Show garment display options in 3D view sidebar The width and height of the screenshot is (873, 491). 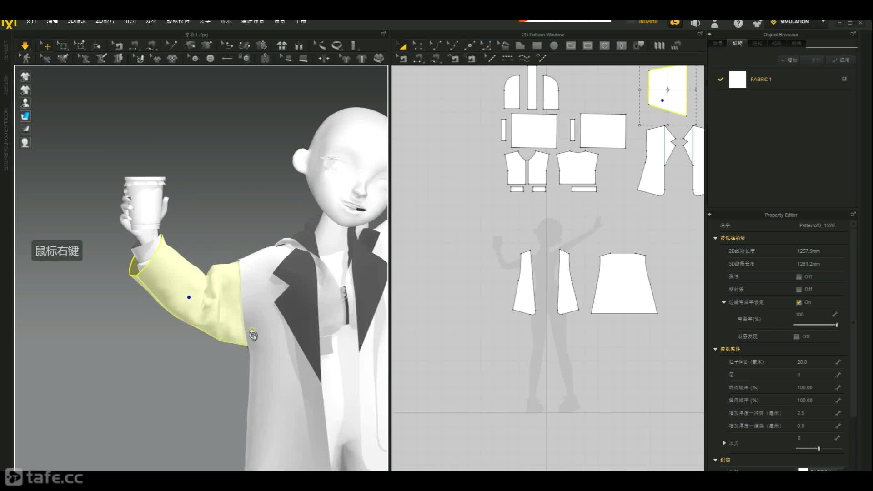(25, 76)
